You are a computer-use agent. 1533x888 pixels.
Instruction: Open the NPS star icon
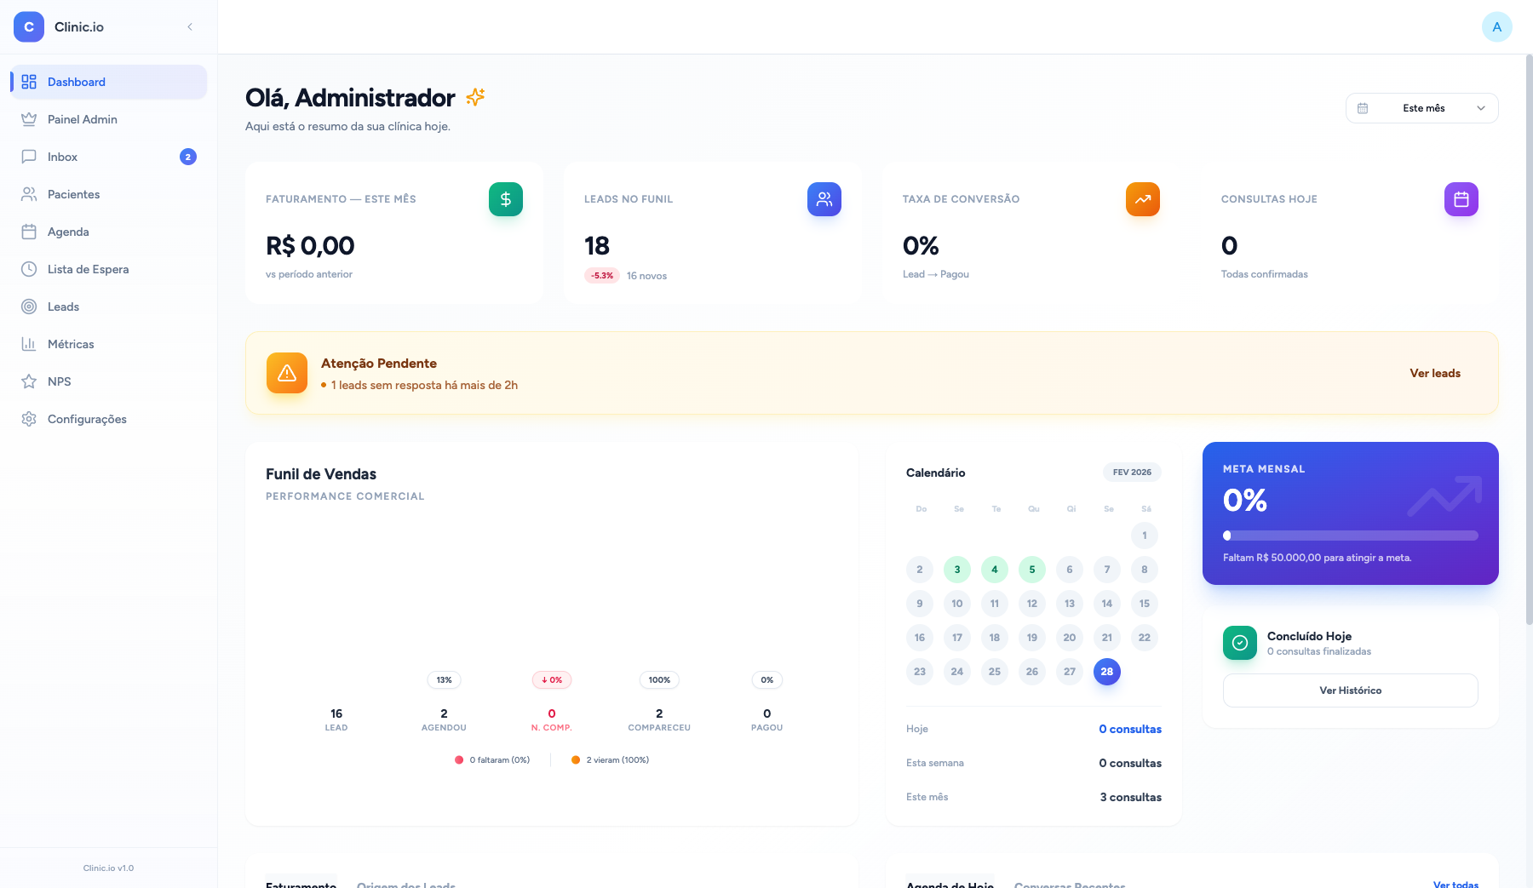tap(29, 381)
